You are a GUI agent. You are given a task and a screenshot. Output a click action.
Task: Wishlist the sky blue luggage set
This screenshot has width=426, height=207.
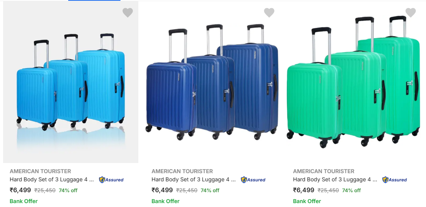128,13
